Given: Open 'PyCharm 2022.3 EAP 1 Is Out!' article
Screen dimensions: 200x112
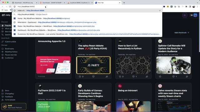Looking at the screenshot, I should 52,92.
